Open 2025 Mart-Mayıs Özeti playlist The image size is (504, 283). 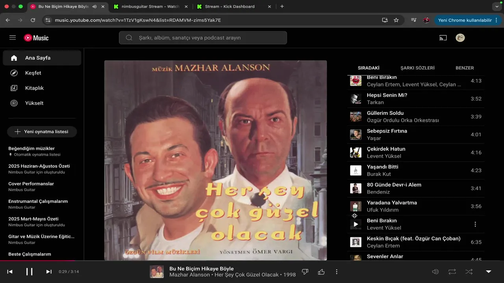pos(42,222)
